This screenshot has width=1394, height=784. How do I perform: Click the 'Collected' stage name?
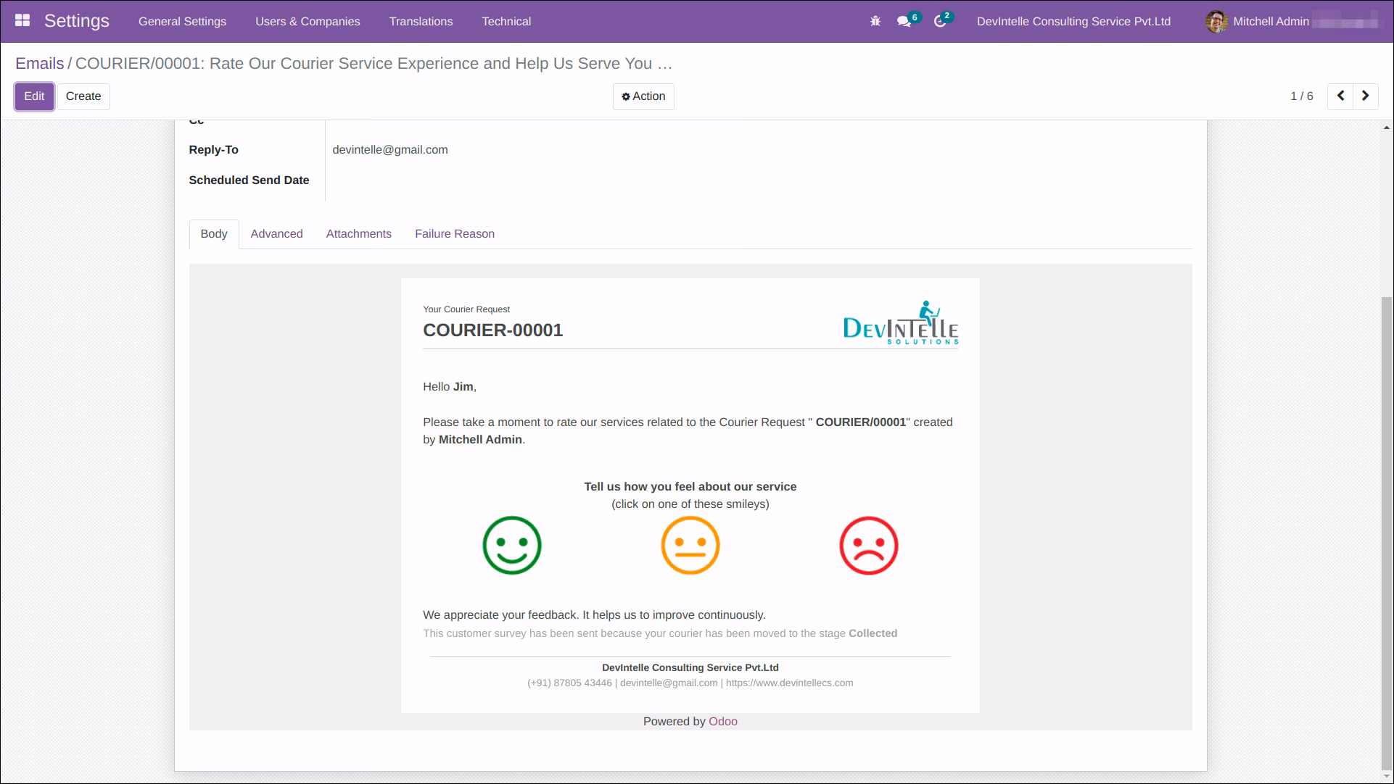click(x=873, y=633)
